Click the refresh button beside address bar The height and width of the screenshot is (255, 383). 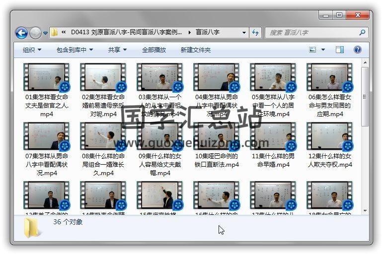[x=255, y=32]
